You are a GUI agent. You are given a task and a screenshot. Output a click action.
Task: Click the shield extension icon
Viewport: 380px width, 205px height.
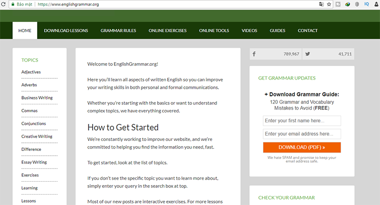357,4
